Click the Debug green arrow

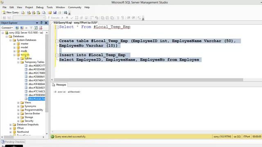[63, 18]
